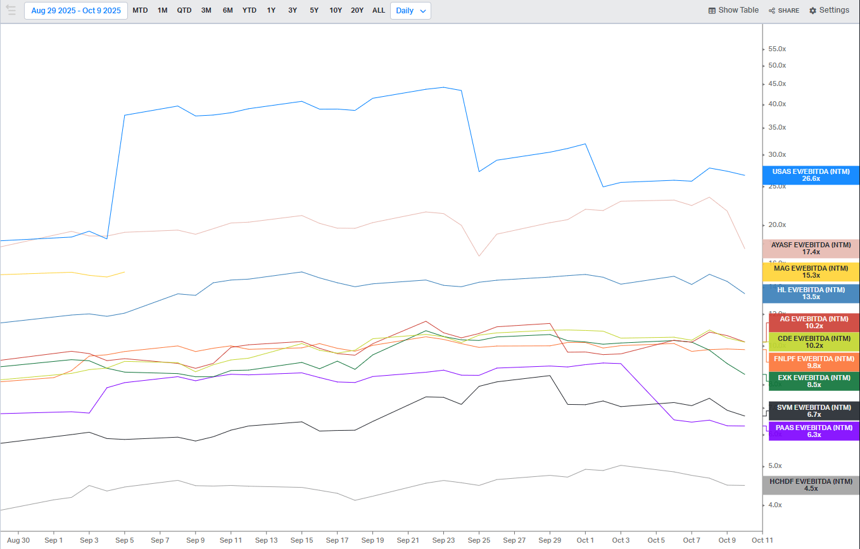This screenshot has width=860, height=549.
Task: Click the Aug 30 date axis label
Action: coord(18,541)
